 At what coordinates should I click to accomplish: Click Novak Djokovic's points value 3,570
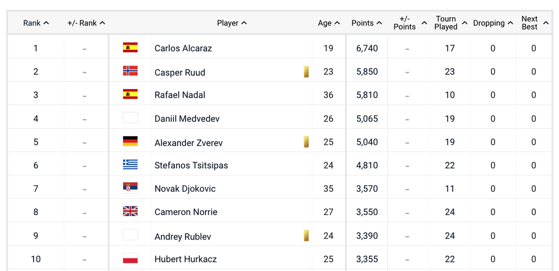(367, 189)
